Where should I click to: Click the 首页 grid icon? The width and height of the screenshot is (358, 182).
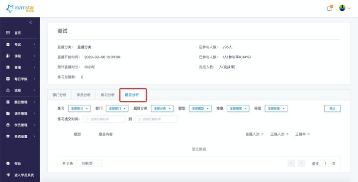[8, 33]
